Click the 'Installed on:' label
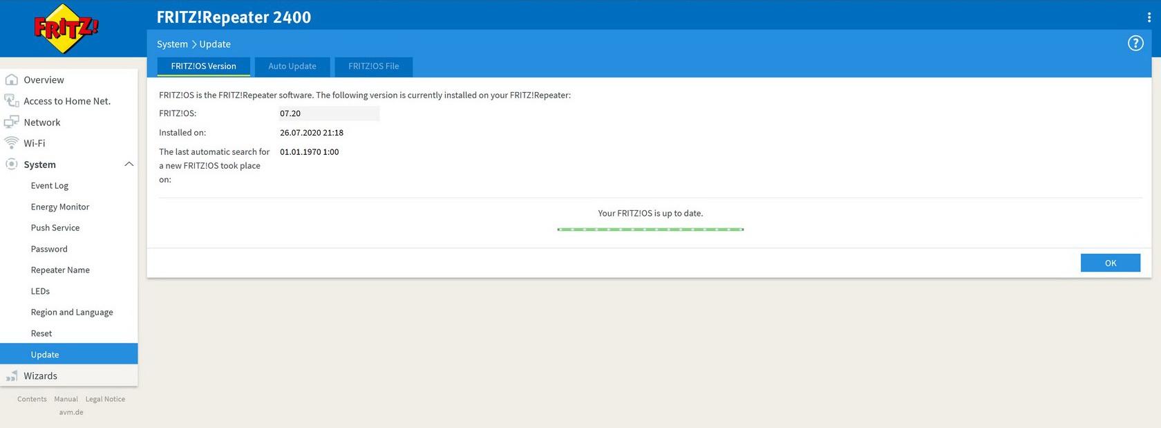The height and width of the screenshot is (428, 1161). point(182,133)
